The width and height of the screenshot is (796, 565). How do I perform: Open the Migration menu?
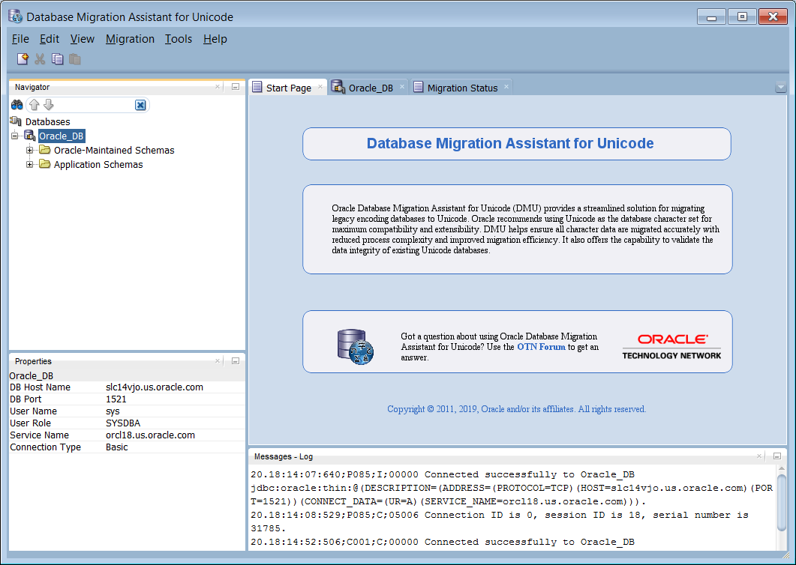coord(130,38)
